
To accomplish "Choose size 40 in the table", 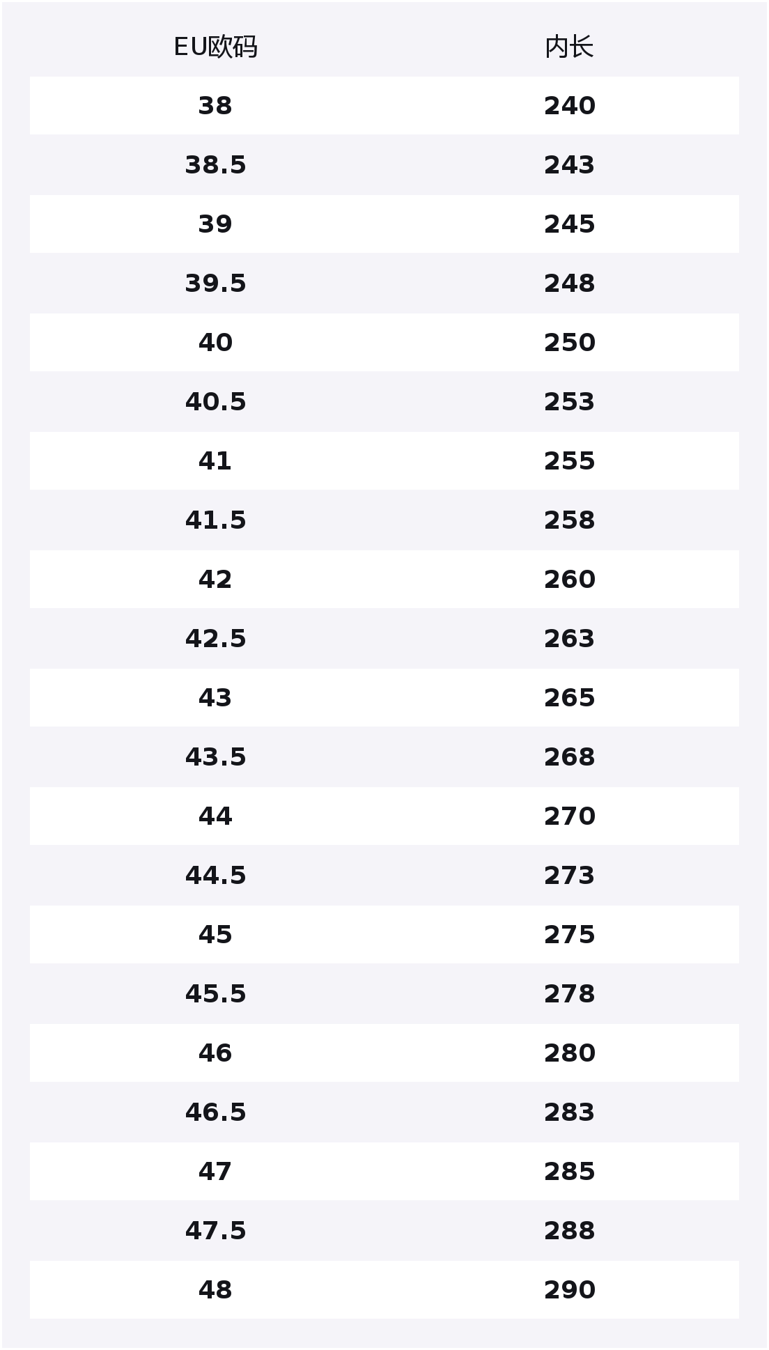I will tap(215, 343).
